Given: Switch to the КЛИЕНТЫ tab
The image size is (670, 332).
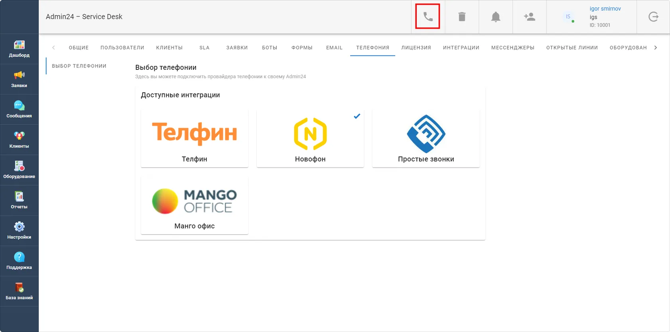Looking at the screenshot, I should click(x=169, y=47).
